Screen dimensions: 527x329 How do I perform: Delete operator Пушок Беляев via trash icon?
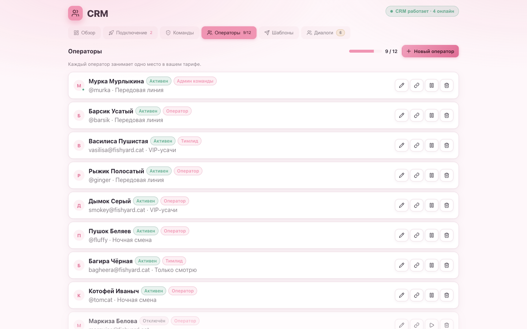coord(446,235)
